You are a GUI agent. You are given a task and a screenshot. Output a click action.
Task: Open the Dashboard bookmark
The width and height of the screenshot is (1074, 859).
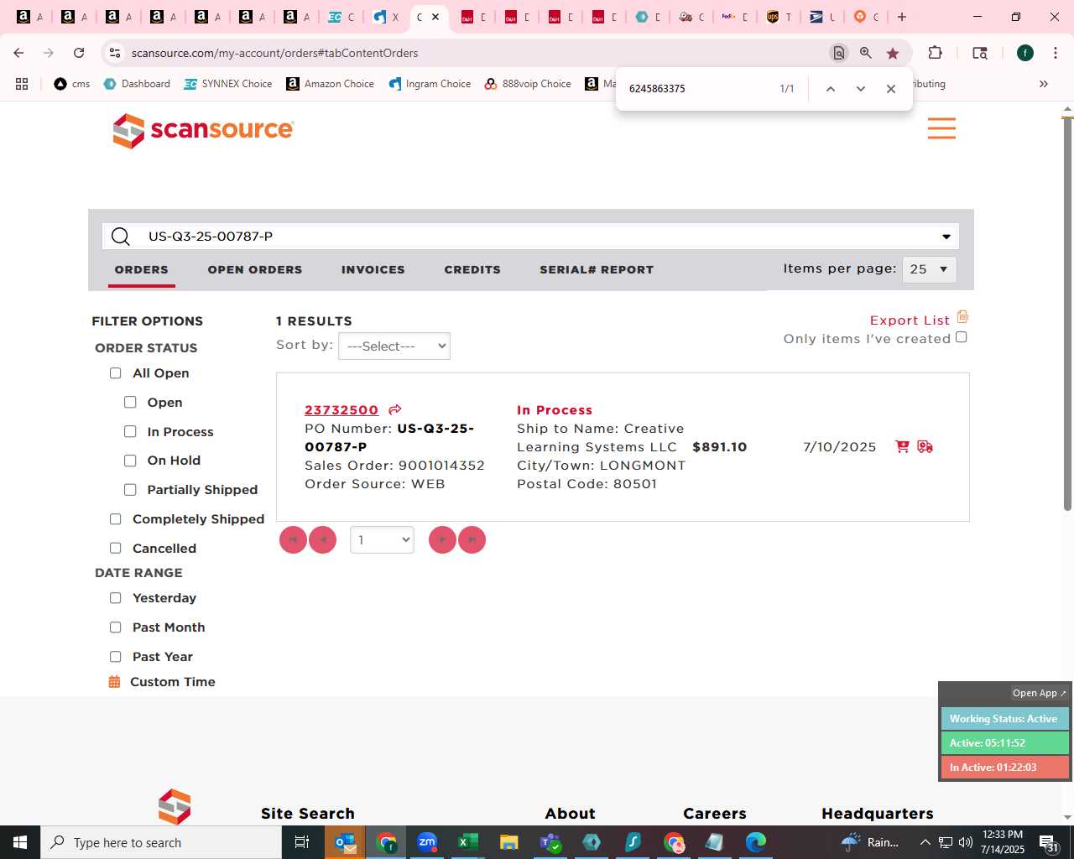[137, 84]
